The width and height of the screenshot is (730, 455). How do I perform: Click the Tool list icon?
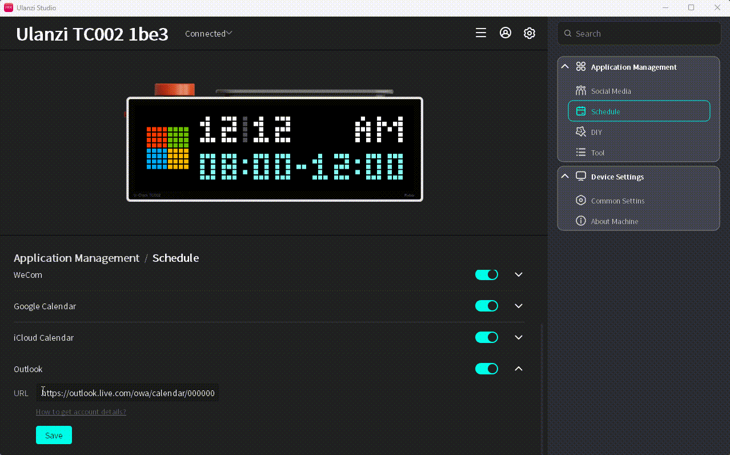tap(581, 153)
